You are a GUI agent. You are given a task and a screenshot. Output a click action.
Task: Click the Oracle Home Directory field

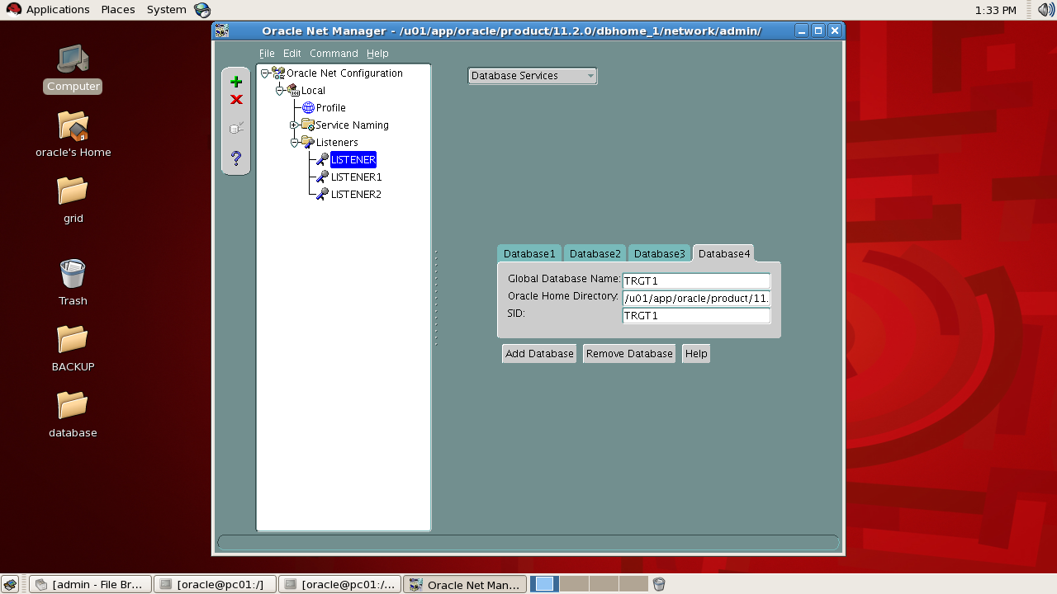[696, 298]
